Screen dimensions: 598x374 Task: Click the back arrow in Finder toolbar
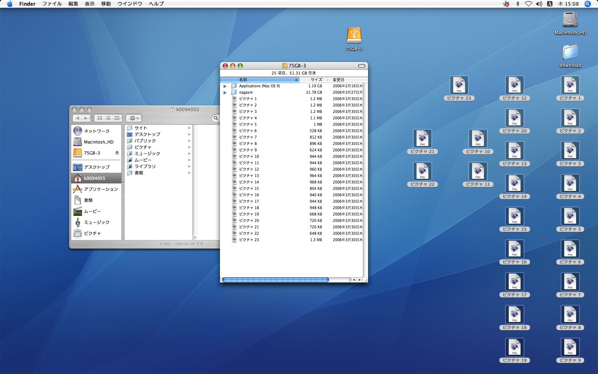(78, 118)
